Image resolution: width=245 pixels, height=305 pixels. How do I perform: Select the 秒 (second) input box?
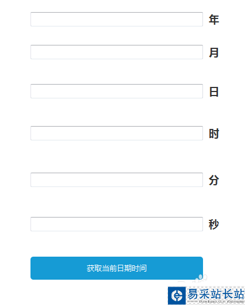[117, 224]
